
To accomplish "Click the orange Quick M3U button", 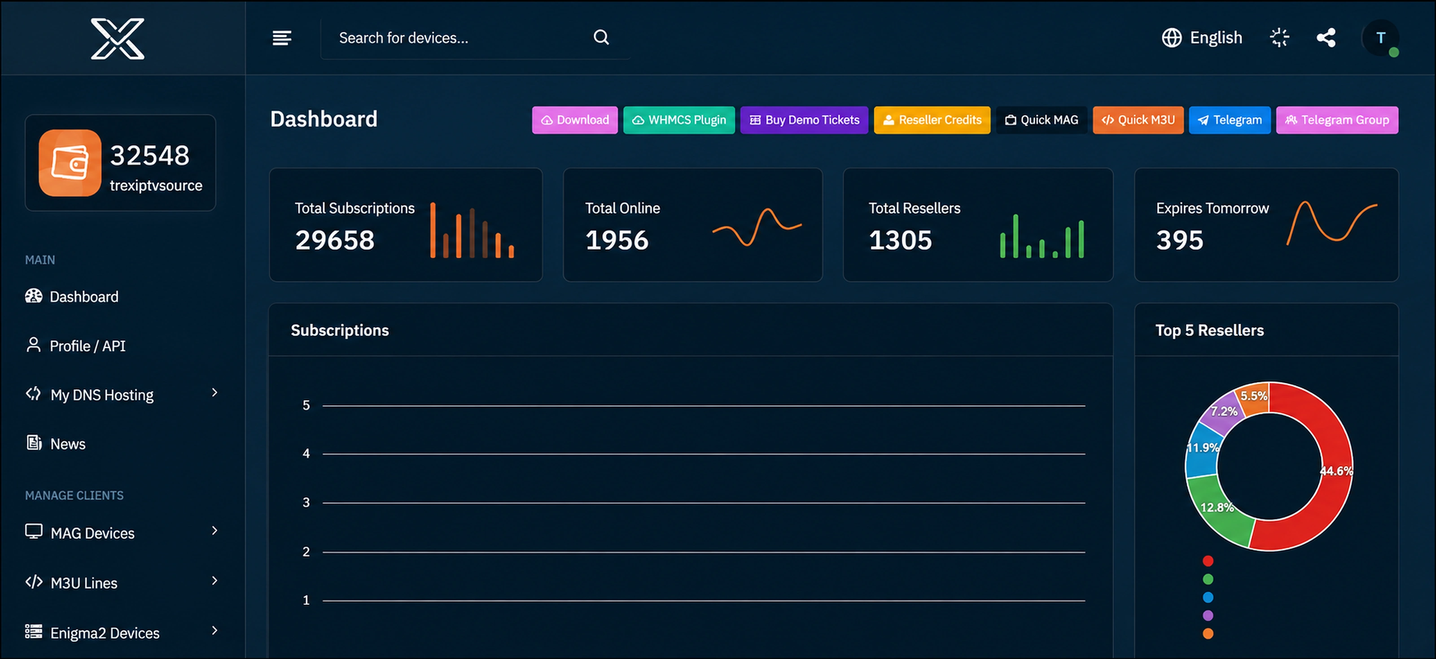I will 1138,120.
